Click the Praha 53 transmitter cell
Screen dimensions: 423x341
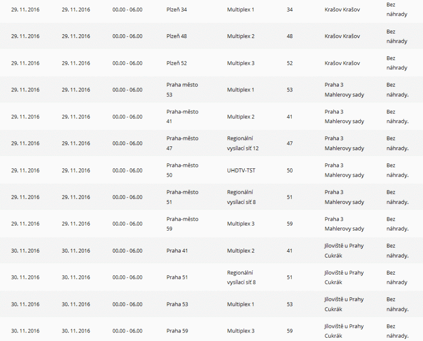coord(177,304)
